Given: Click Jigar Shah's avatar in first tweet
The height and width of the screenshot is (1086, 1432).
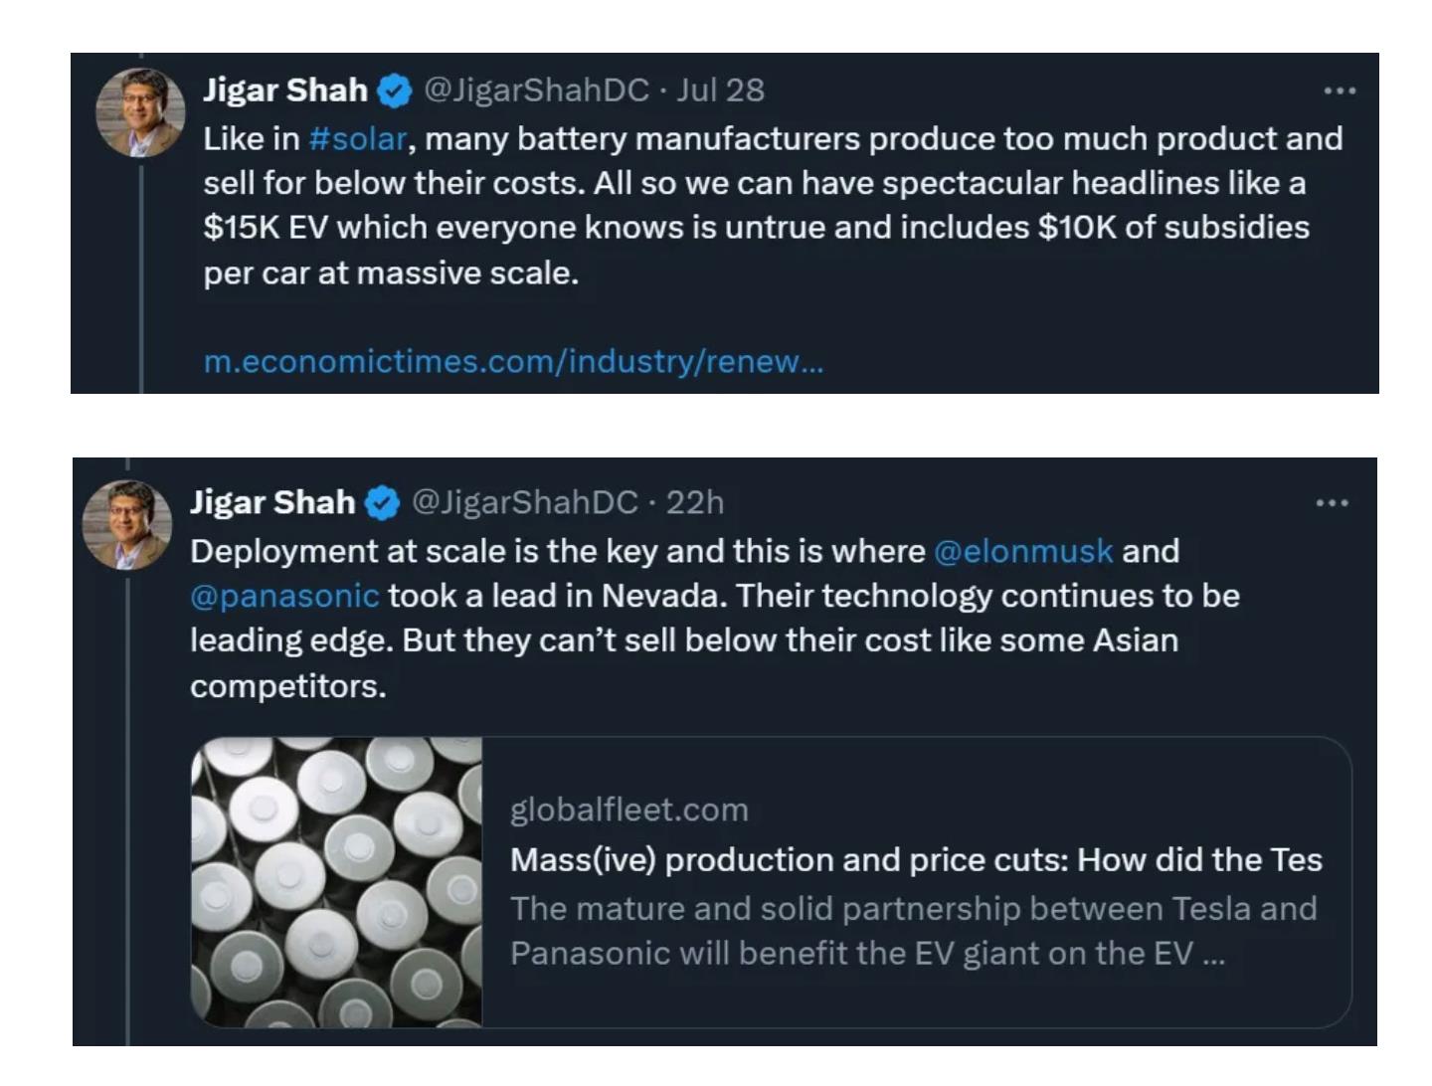Looking at the screenshot, I should (x=140, y=111).
